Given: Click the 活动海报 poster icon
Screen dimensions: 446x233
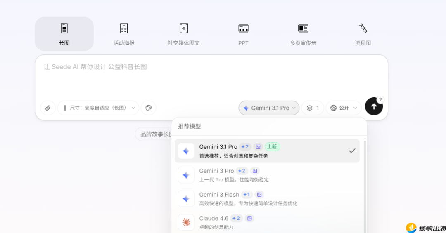Looking at the screenshot, I should [124, 28].
